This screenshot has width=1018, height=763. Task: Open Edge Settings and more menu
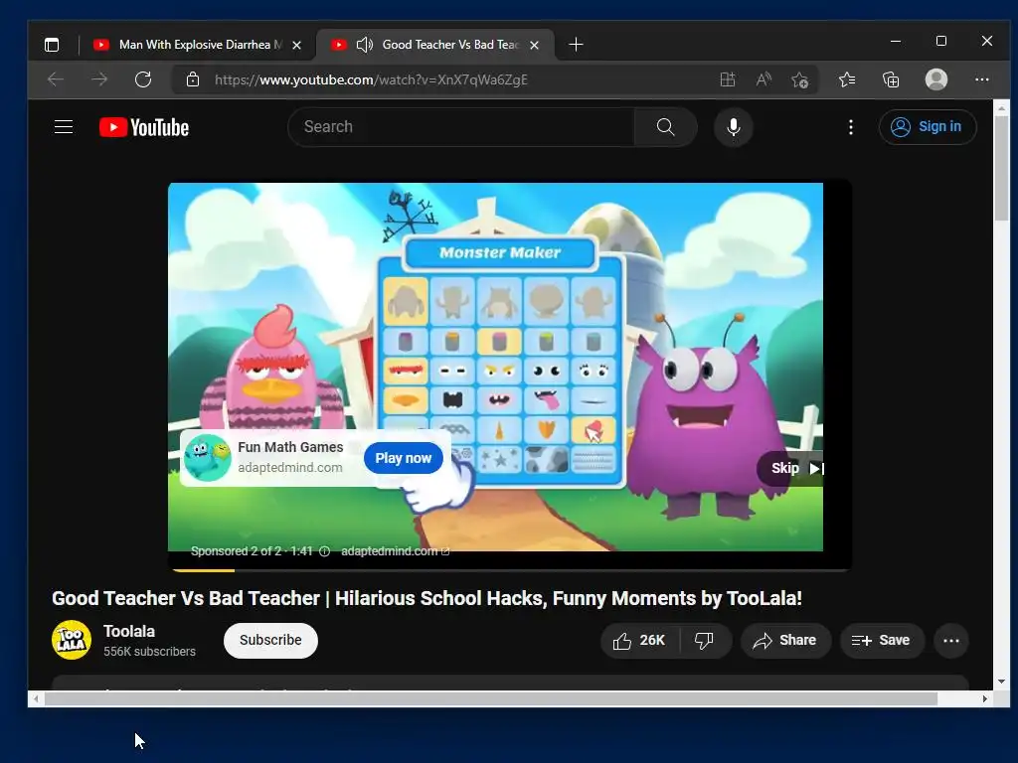tap(981, 79)
